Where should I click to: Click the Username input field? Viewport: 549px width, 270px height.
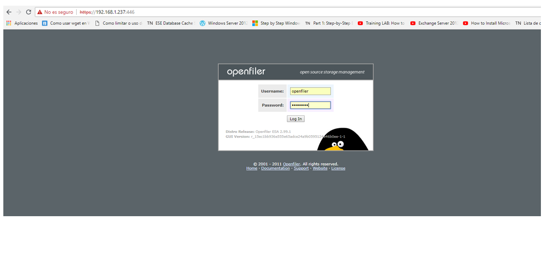pos(310,91)
